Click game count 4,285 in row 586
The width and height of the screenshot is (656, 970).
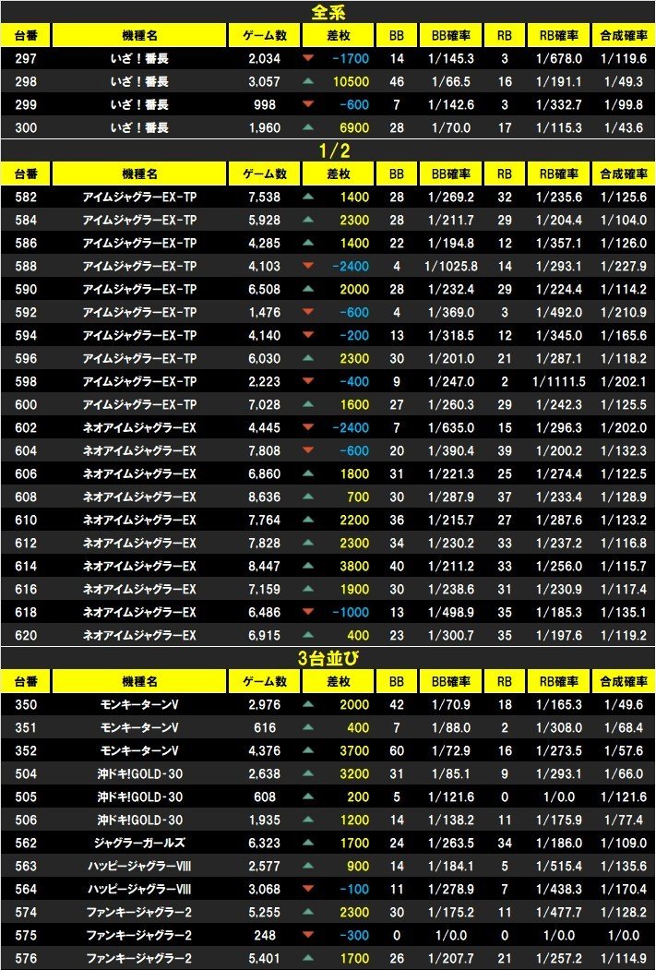point(264,243)
